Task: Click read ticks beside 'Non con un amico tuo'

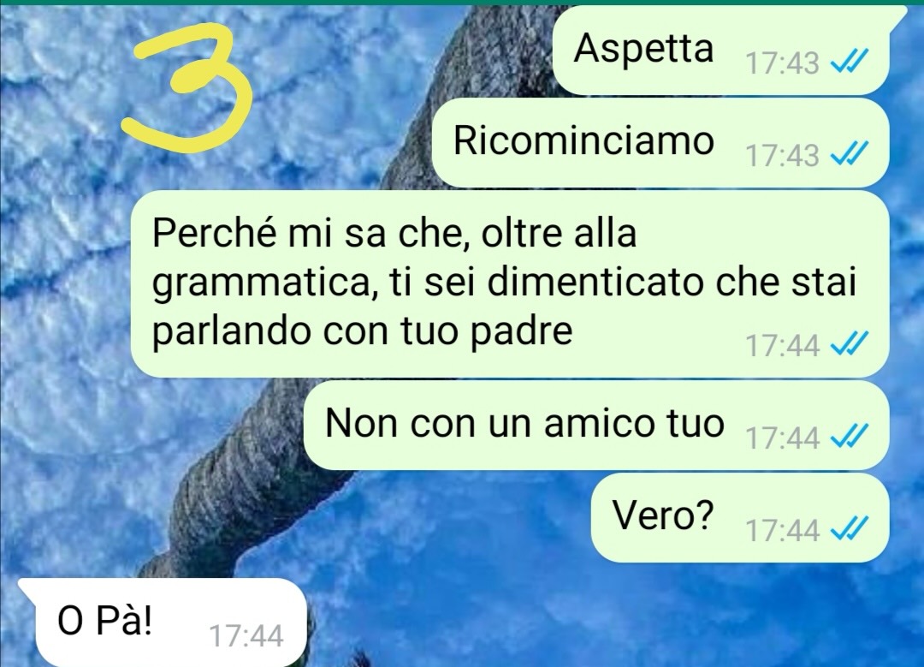Action: 850,437
